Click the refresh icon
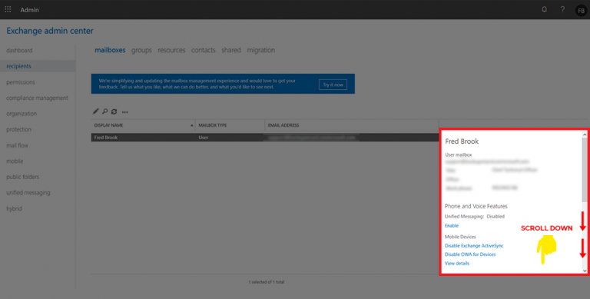590x299 pixels. tap(114, 111)
